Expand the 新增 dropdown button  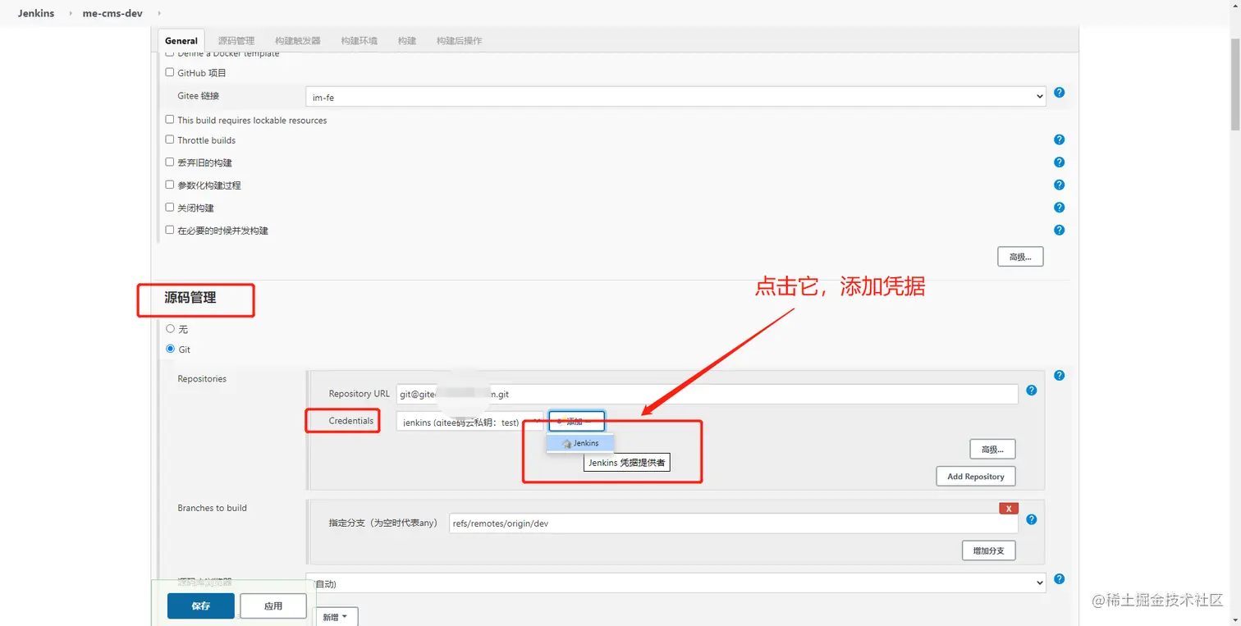(337, 617)
